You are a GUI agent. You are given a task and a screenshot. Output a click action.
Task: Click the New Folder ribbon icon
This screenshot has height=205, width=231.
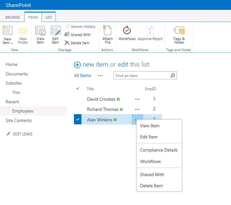coord(23,31)
